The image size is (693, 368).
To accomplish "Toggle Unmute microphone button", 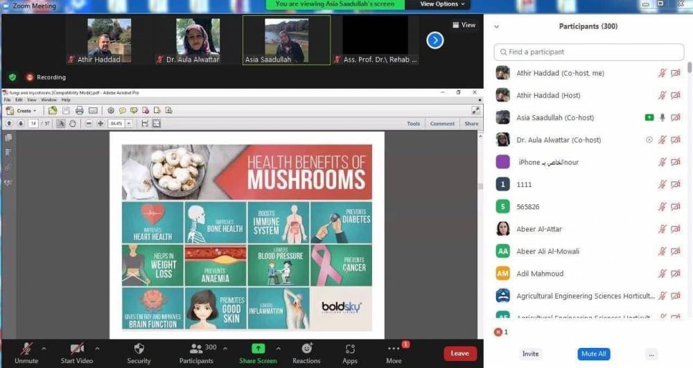I will point(26,349).
